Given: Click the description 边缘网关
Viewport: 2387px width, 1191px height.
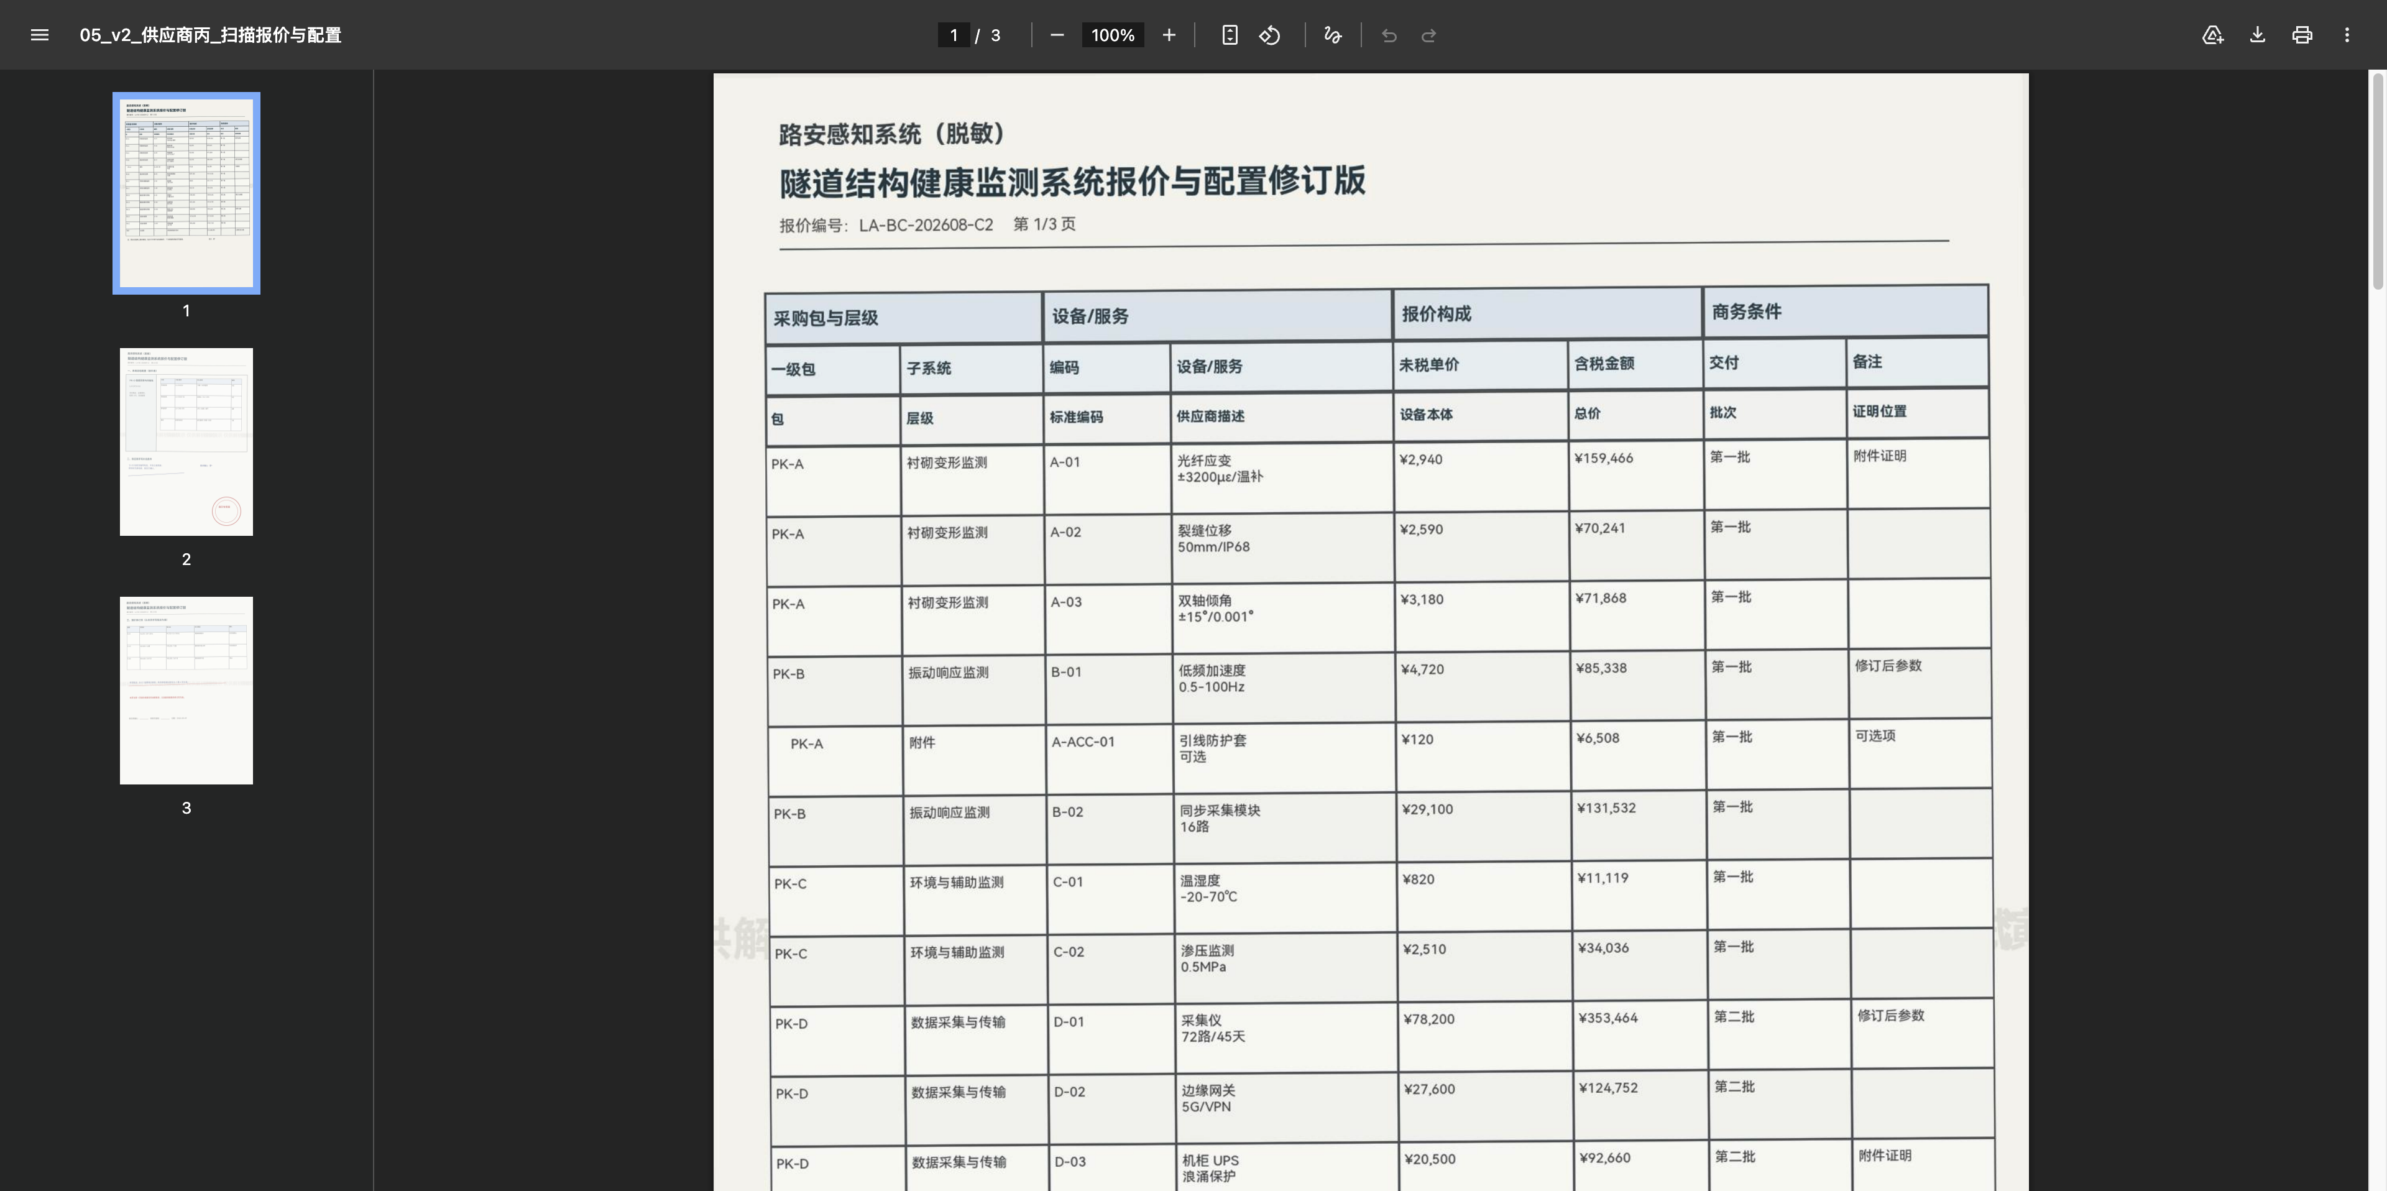Looking at the screenshot, I should pos(1208,1090).
